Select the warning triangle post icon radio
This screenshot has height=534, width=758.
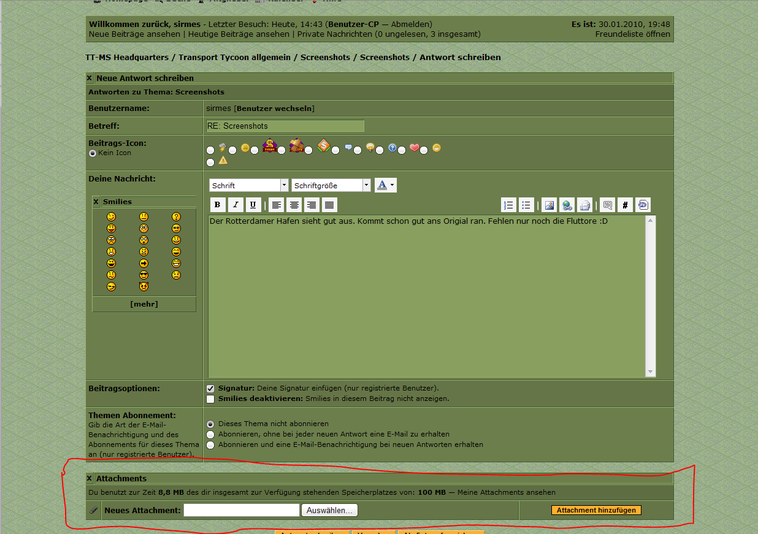coord(210,162)
